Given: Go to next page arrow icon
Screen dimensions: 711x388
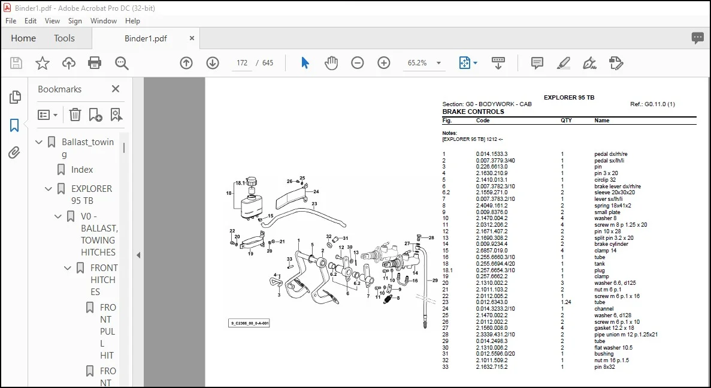Looking at the screenshot, I should pos(212,62).
